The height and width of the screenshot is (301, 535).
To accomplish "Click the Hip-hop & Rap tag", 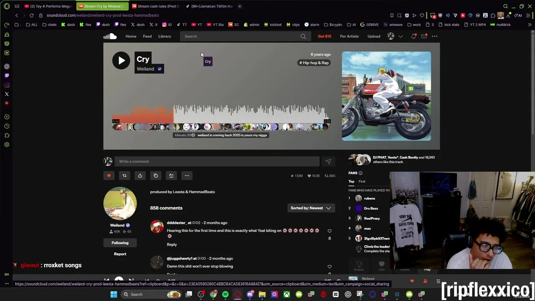I will (x=314, y=63).
